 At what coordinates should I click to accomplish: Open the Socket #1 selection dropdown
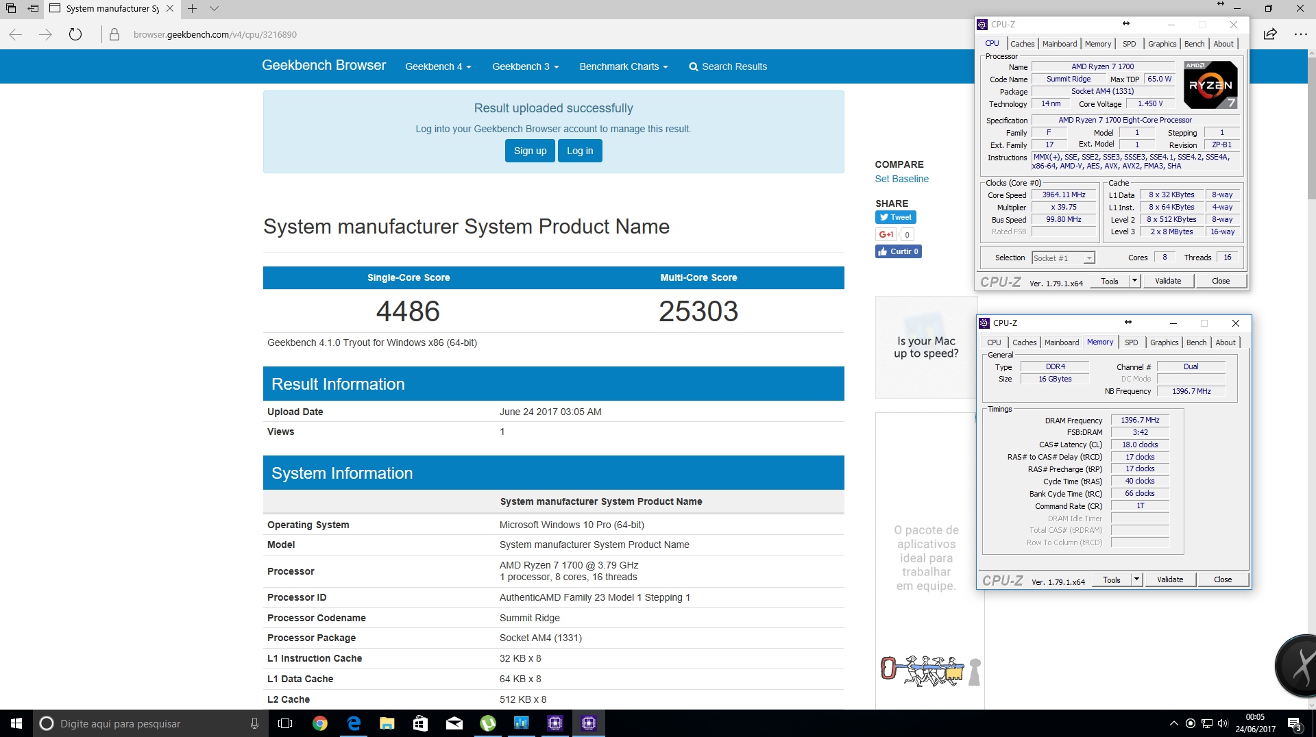[x=1063, y=258]
